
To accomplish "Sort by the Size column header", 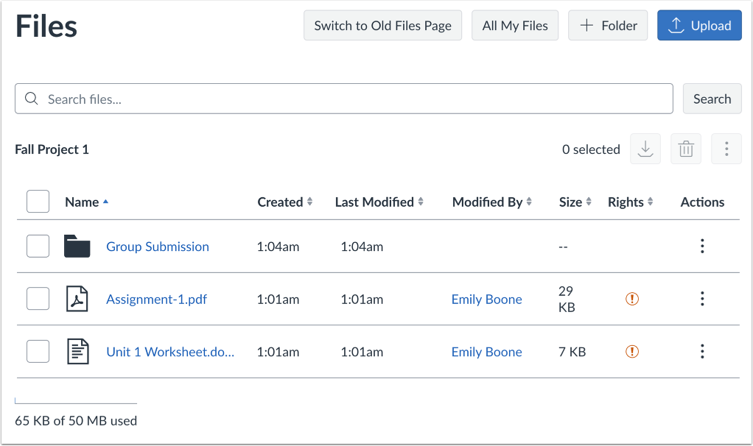I will [575, 202].
